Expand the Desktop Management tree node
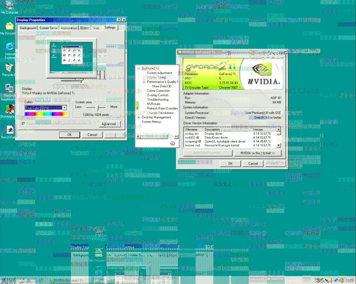This screenshot has height=284, width=356. pos(139,117)
